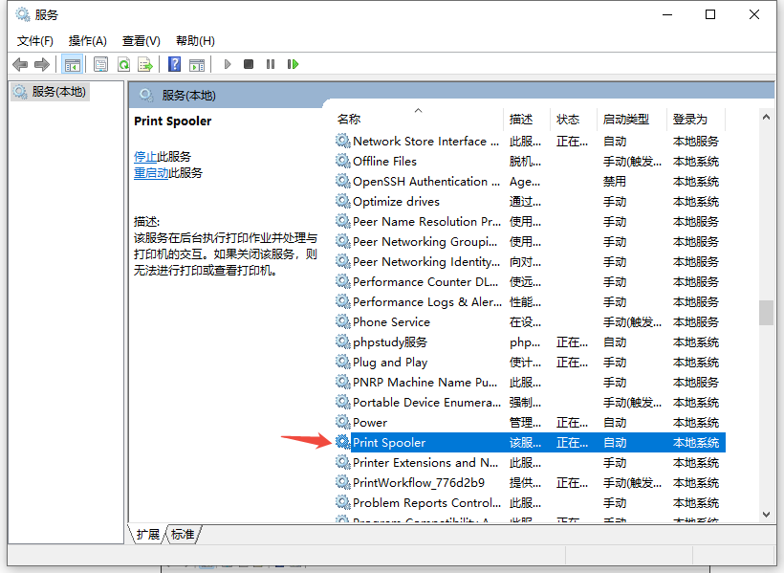Viewport: 784px width, 573px height.
Task: Click the 停止 link to stop service
Action: point(145,156)
